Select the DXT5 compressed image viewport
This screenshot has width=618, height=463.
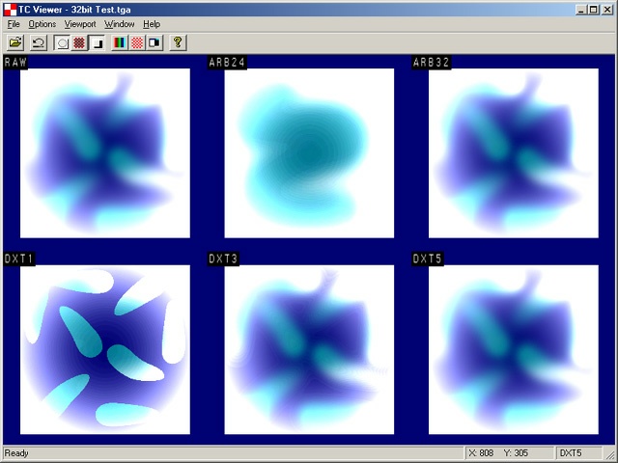coord(514,349)
